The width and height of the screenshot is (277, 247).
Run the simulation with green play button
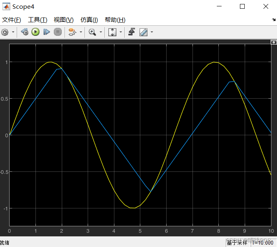click(x=35, y=32)
